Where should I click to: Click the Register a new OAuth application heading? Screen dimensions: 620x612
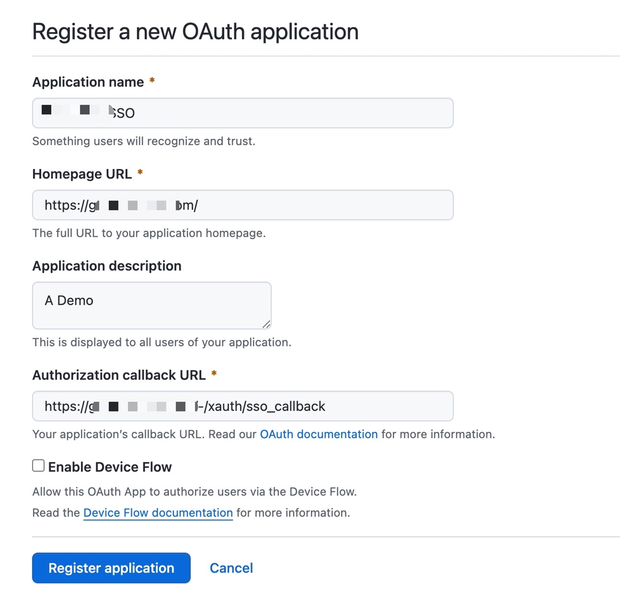195,32
